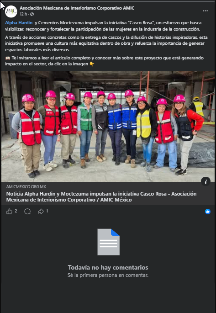Open the three-dot post options menu

(x=205, y=11)
